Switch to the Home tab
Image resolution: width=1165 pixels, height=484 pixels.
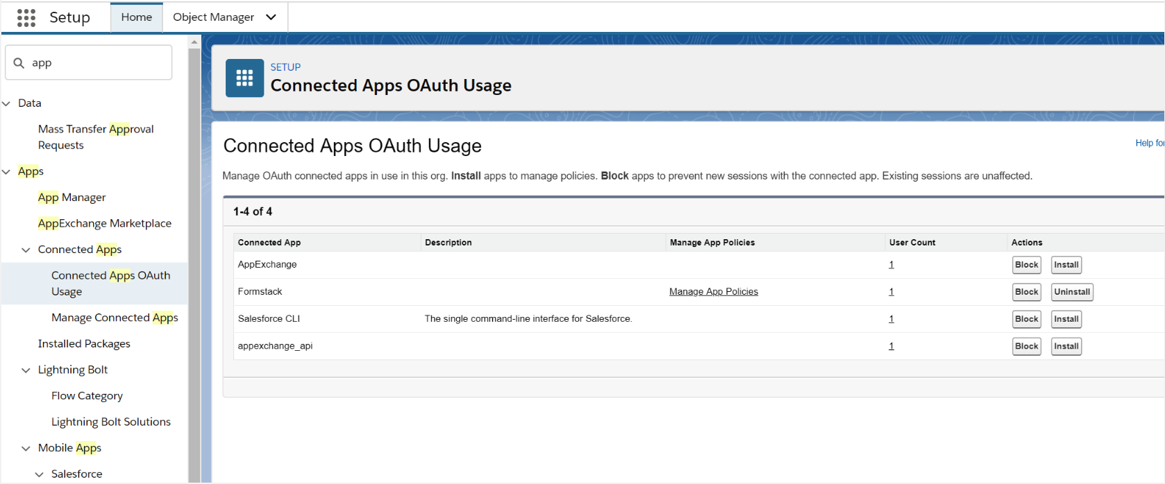[136, 17]
